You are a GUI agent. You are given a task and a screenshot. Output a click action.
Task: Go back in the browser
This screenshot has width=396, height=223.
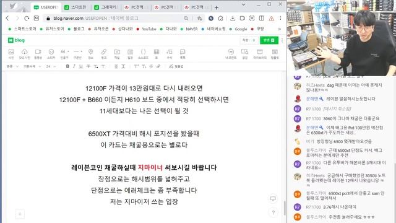click(7, 18)
